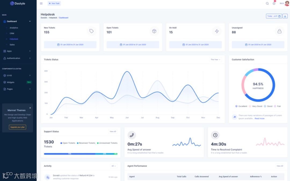Toggle the Excellent legend item in satisfaction chart
Image resolution: width=290 pixels, height=181 pixels.
tap(241, 106)
